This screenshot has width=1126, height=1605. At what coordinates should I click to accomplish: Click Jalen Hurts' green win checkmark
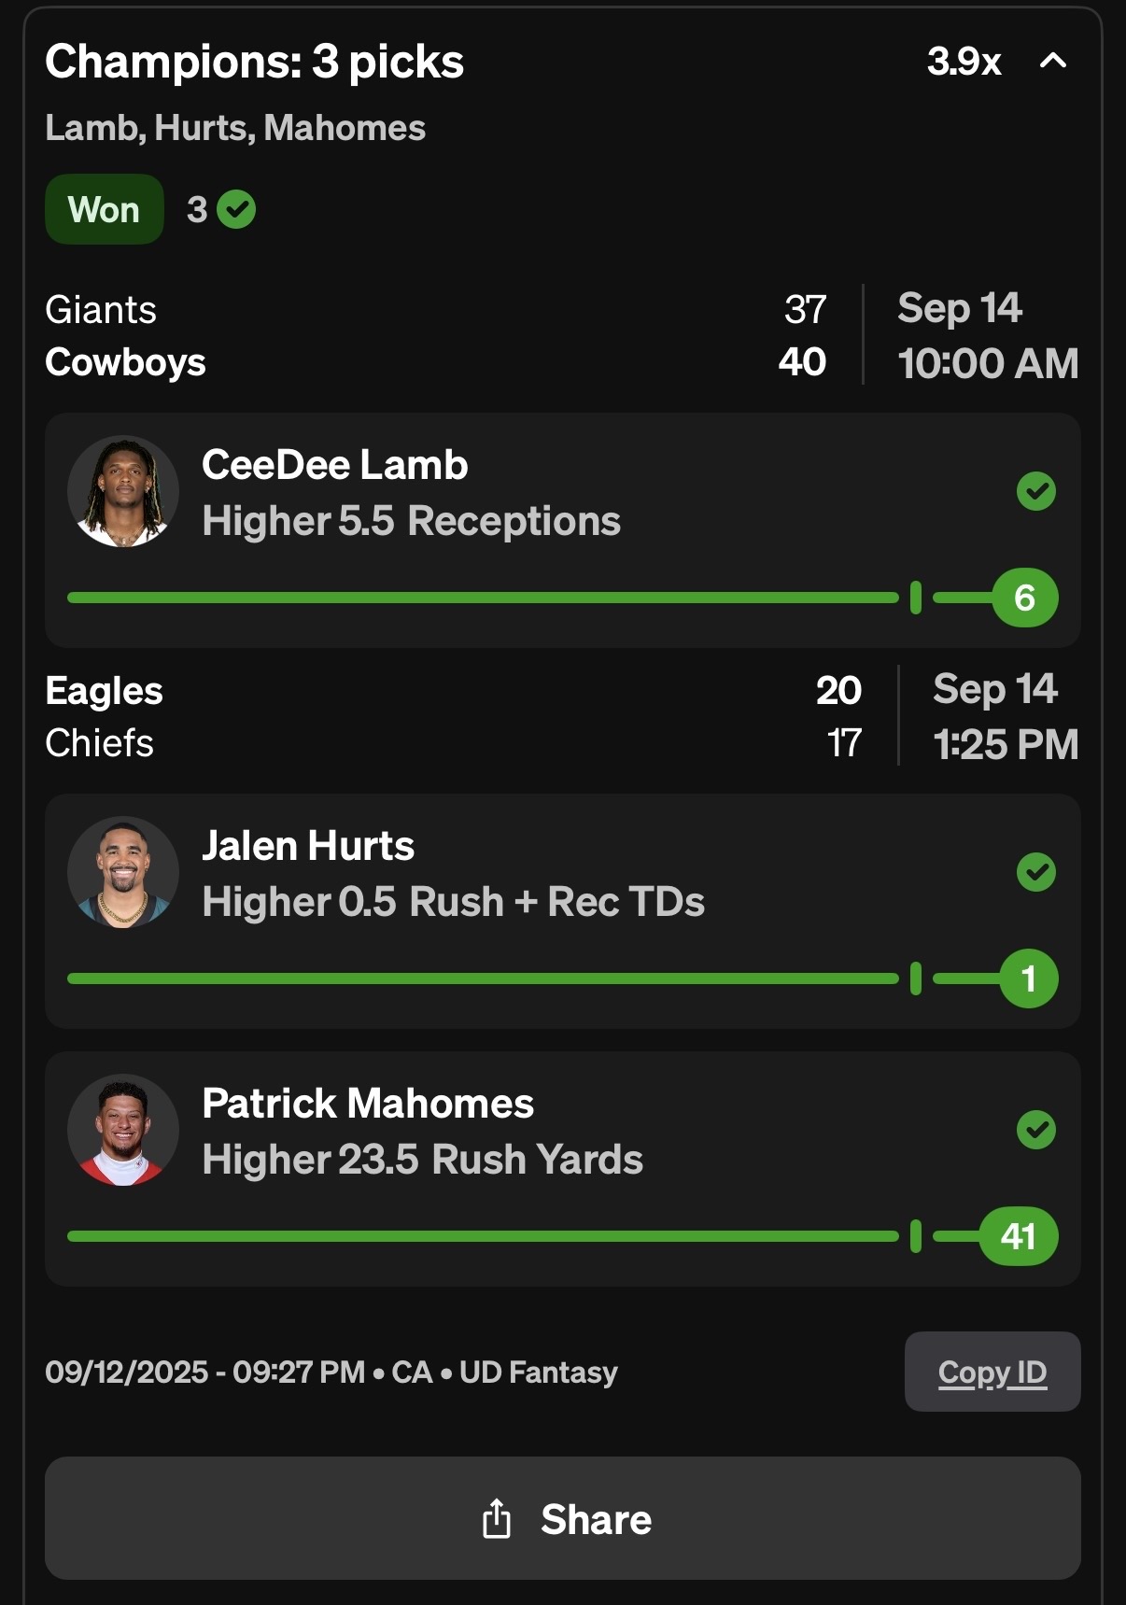point(1035,872)
